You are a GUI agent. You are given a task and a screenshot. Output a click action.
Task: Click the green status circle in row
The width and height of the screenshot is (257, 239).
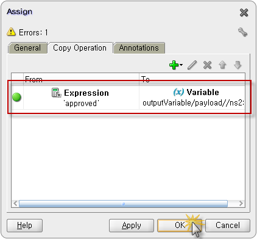coord(16,97)
